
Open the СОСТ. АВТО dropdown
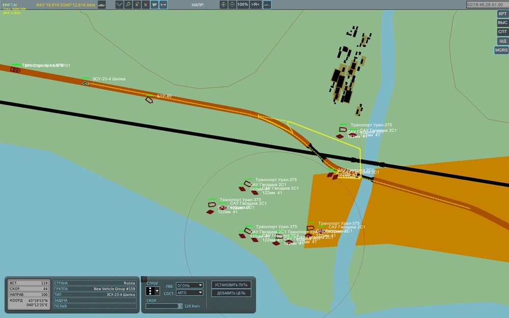tap(189, 293)
